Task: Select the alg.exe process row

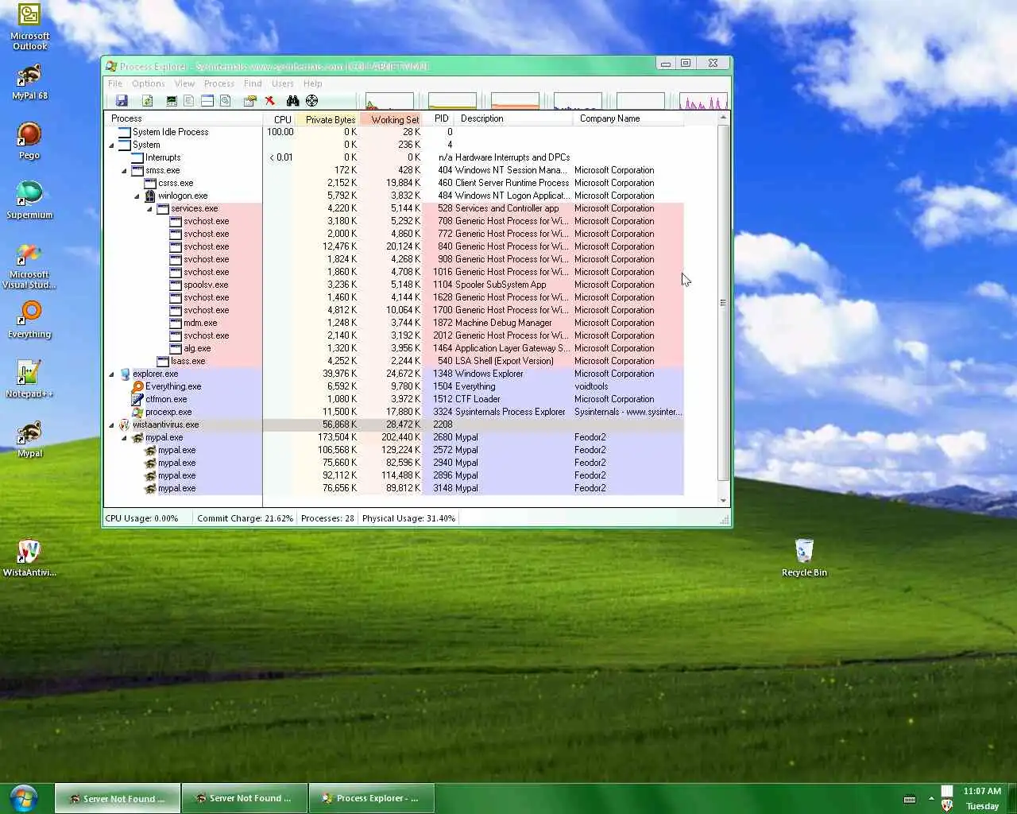Action: tap(394, 348)
